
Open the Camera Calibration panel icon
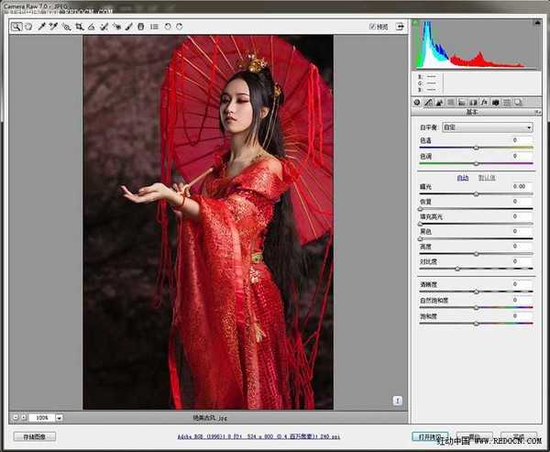[x=494, y=102]
